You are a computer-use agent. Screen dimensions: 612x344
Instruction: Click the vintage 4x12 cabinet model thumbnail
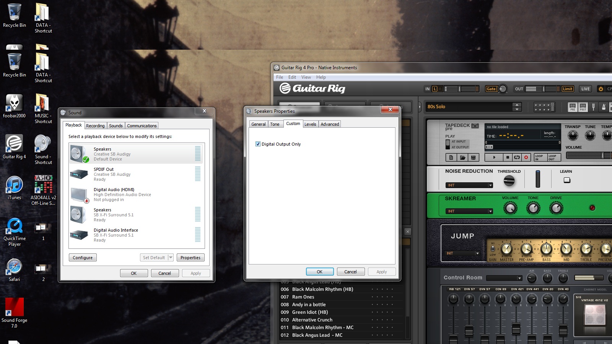pyautogui.click(x=595, y=315)
